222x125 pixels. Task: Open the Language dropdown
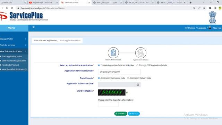(x=203, y=28)
